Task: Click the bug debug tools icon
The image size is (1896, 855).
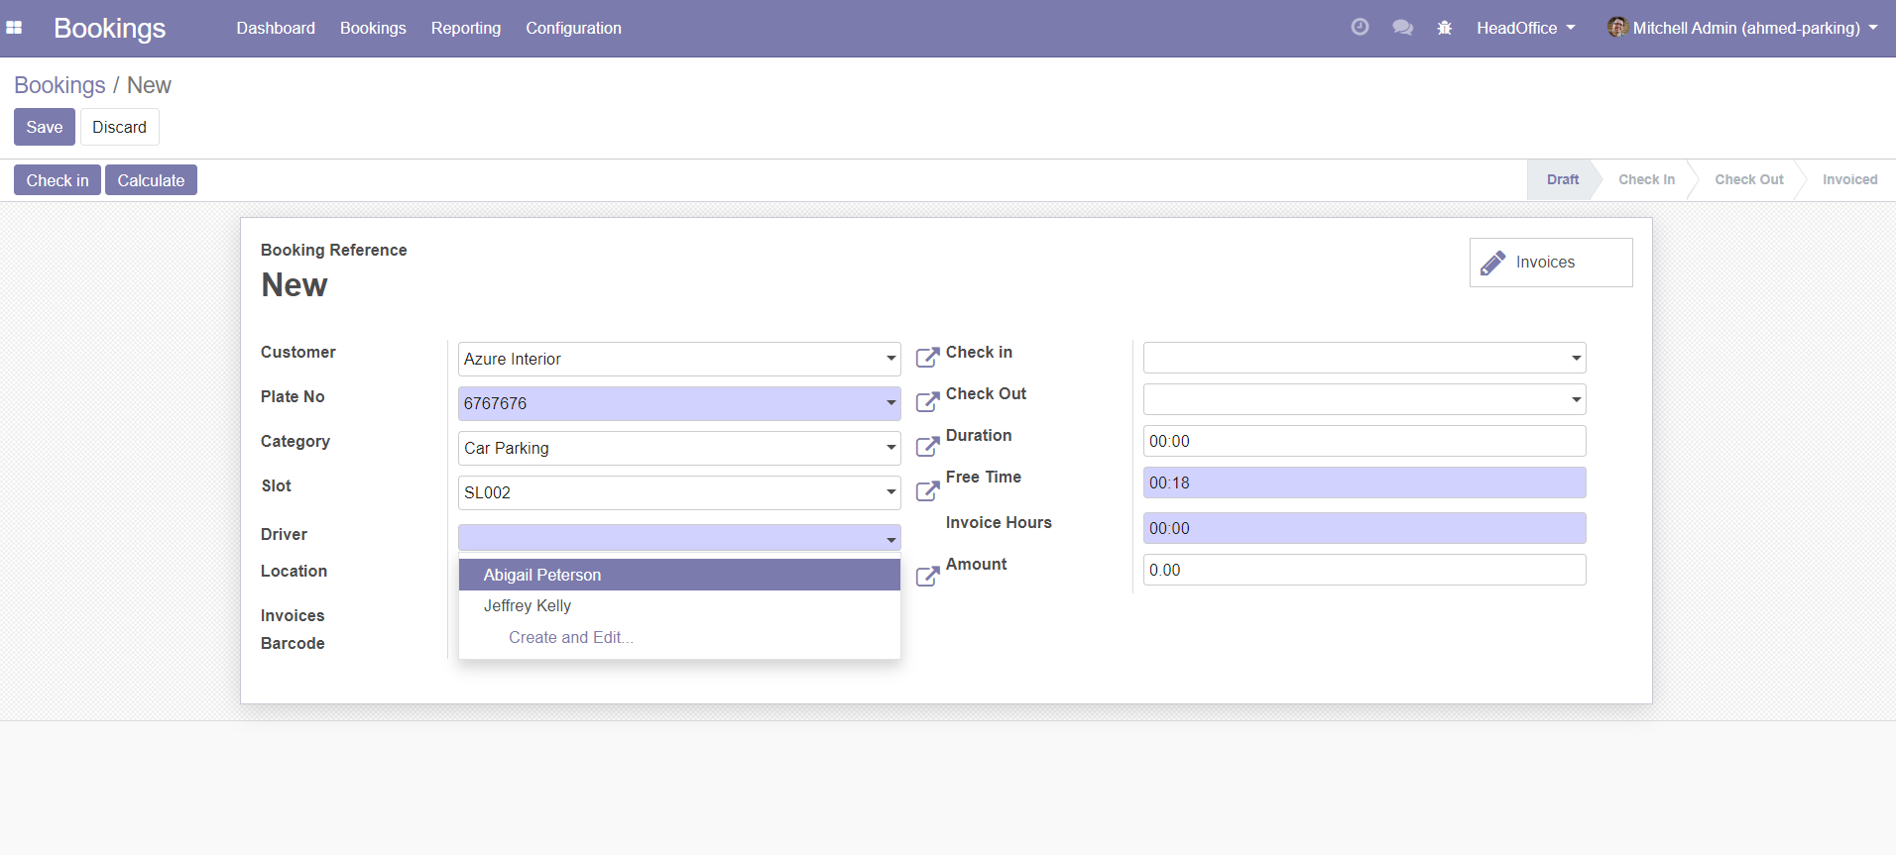Action: pos(1445,28)
